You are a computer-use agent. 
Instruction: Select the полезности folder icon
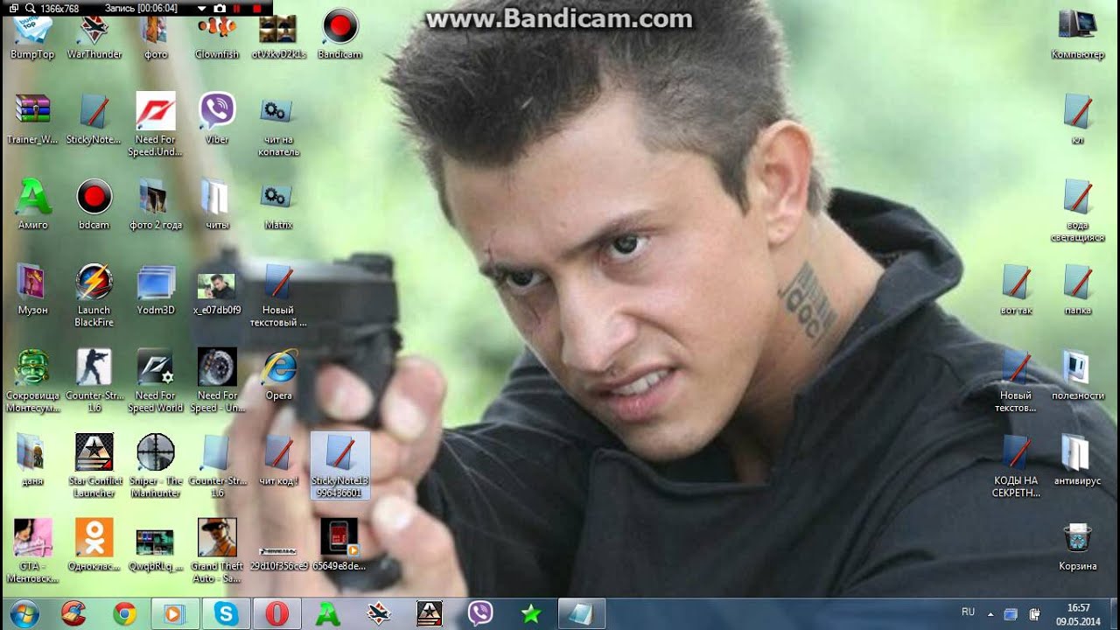click(x=1077, y=374)
